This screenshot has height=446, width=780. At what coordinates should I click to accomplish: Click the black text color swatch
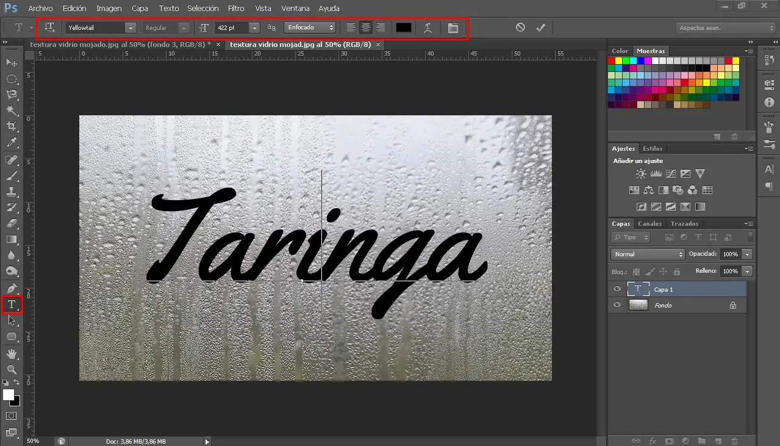404,27
